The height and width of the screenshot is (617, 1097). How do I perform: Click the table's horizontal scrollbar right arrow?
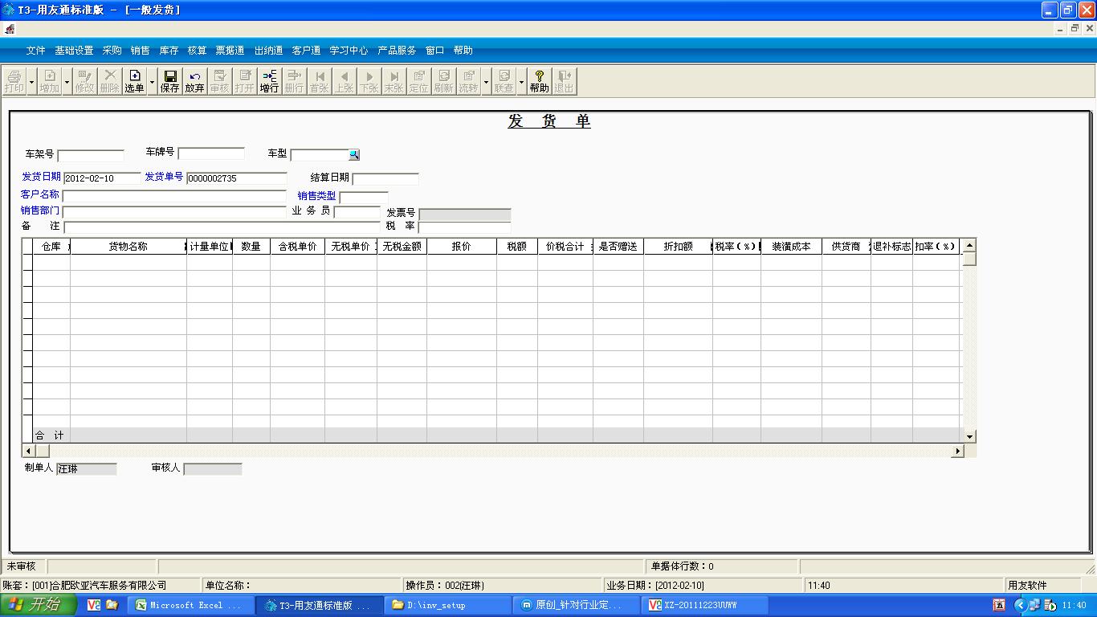956,452
